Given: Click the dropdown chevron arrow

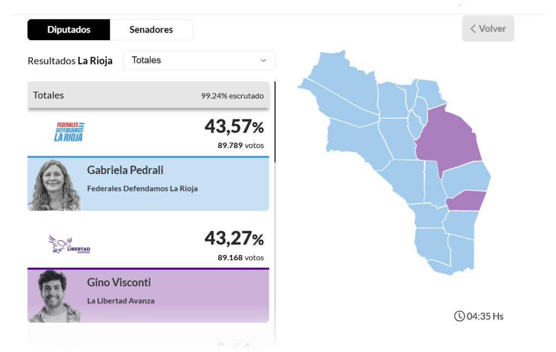Looking at the screenshot, I should click(x=264, y=60).
